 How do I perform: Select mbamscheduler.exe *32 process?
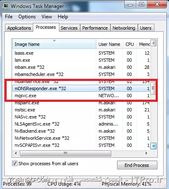point(81,74)
